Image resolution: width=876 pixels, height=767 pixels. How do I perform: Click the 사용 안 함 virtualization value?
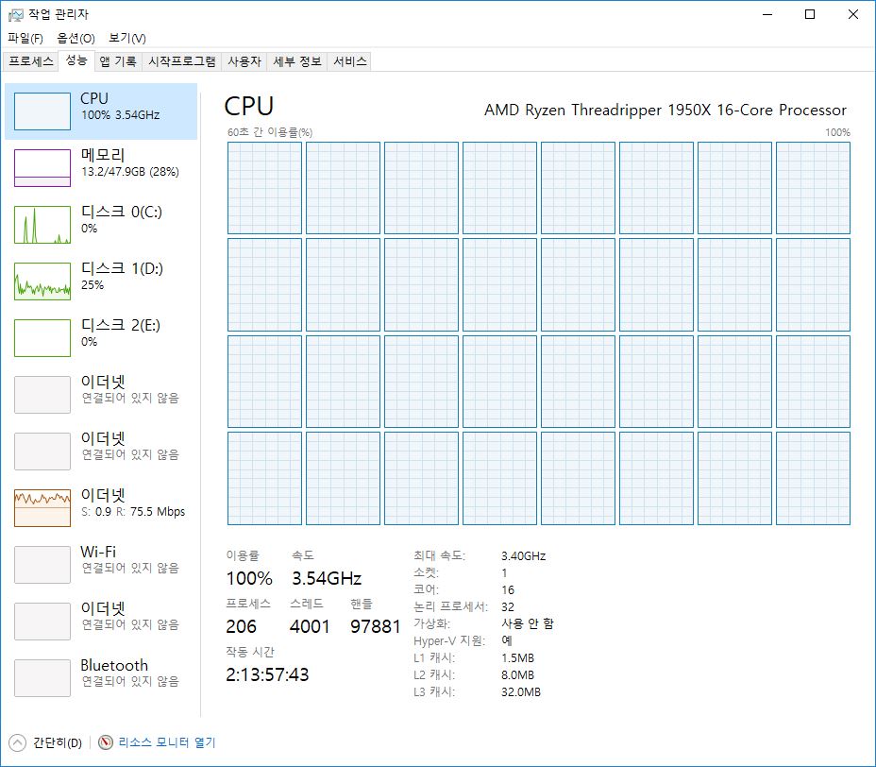(x=528, y=623)
